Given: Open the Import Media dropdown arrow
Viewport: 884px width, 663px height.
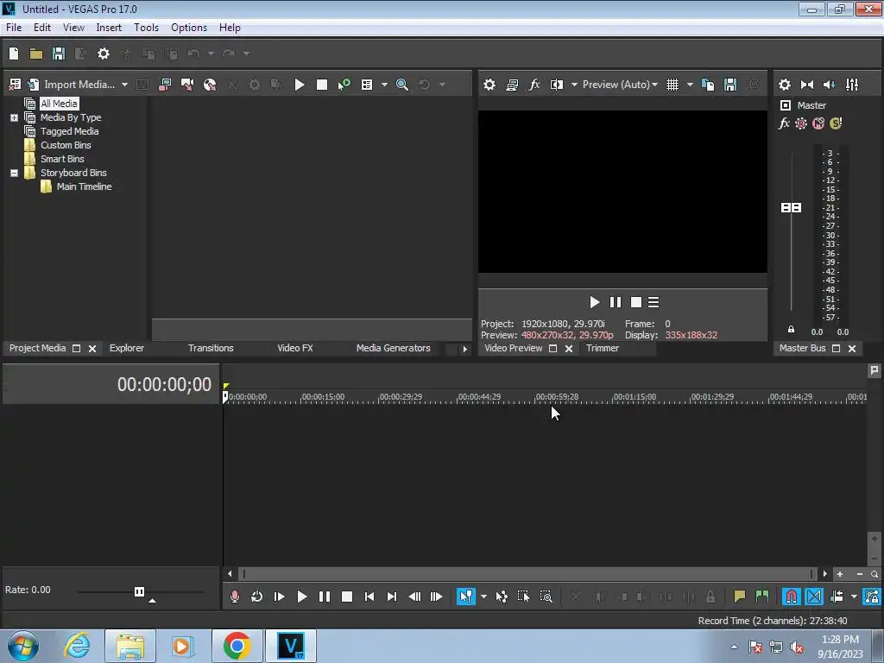Looking at the screenshot, I should pos(124,85).
